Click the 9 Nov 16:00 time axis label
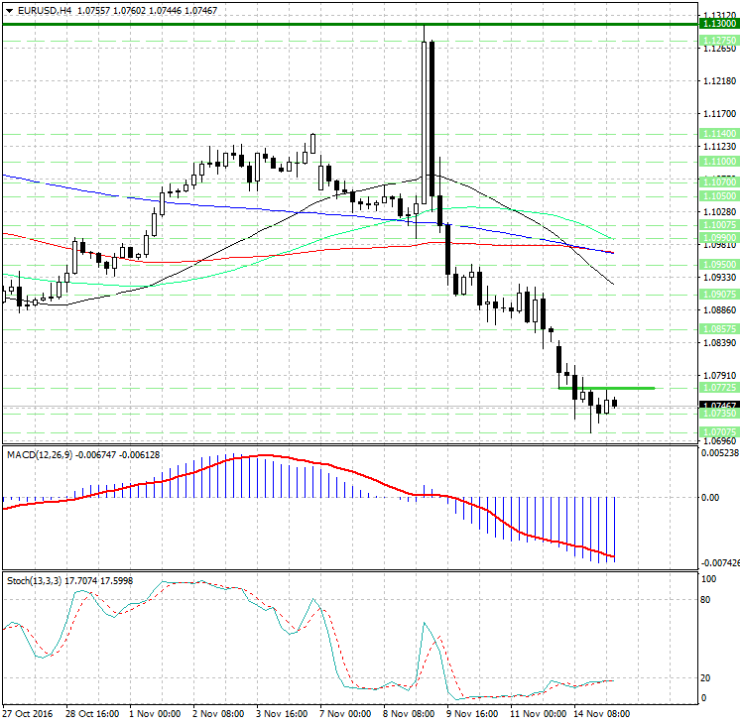 point(472,713)
